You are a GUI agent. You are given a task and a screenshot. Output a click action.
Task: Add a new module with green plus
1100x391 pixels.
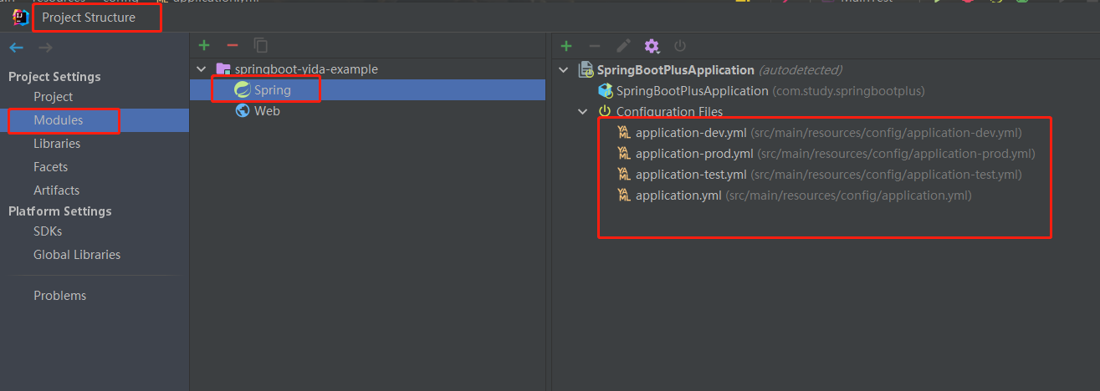(204, 45)
